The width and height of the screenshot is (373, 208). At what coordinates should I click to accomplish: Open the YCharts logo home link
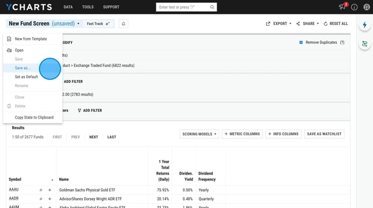pyautogui.click(x=29, y=7)
